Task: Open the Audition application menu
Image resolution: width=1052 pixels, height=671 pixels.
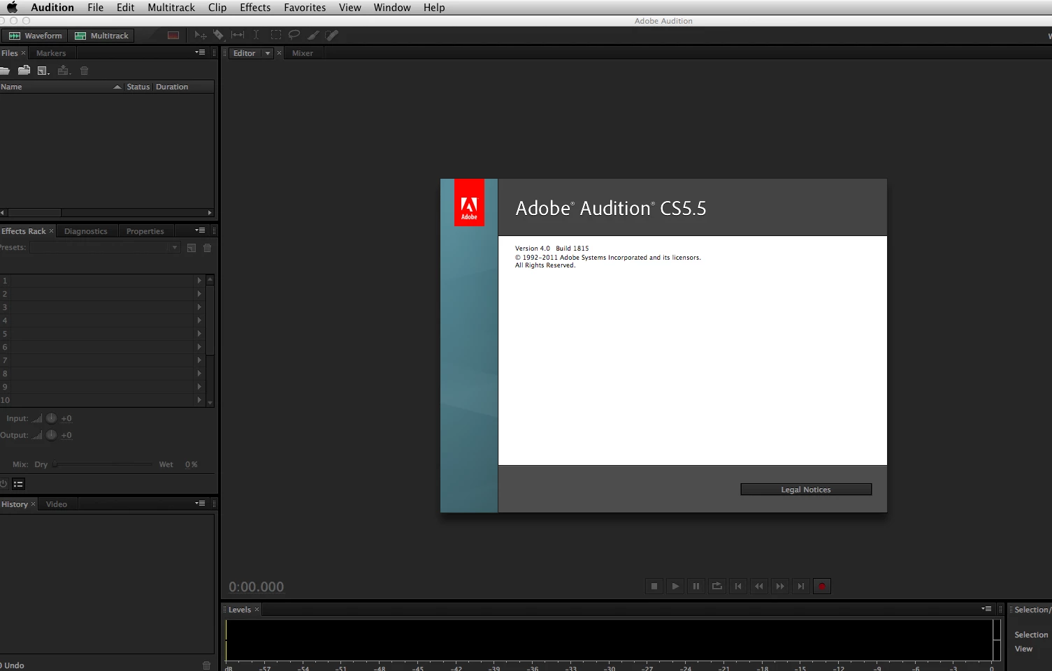Action: 52,8
